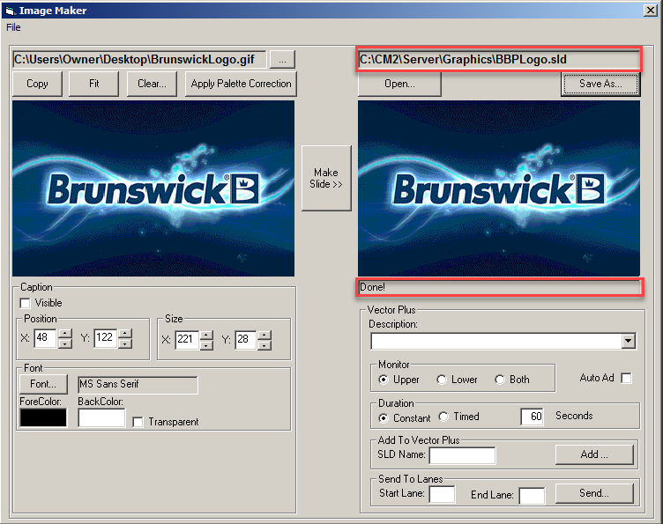Decrease Size X with the down arrow
This screenshot has width=663, height=524.
click(206, 345)
